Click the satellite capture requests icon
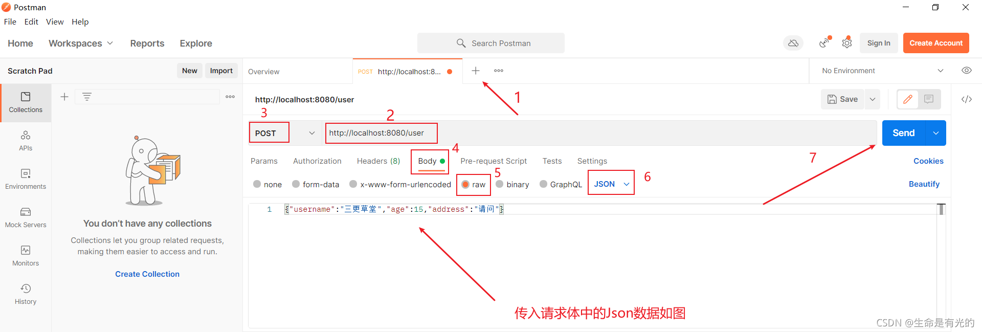This screenshot has height=332, width=982. pyautogui.click(x=824, y=43)
